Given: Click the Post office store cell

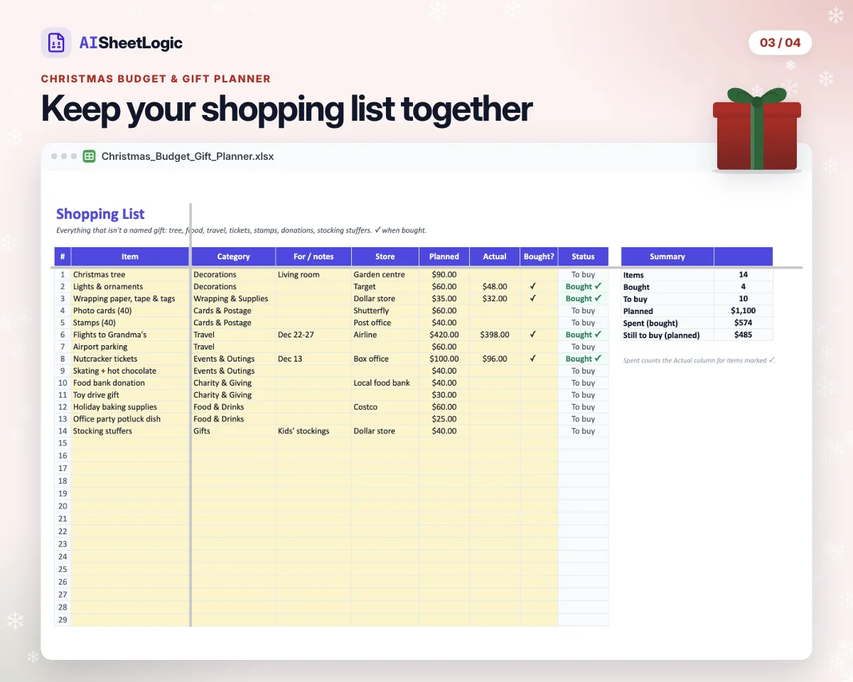Looking at the screenshot, I should pos(385,323).
